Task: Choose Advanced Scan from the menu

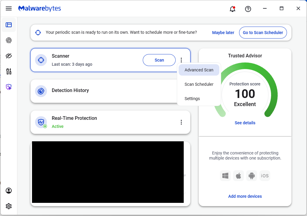Action: pos(199,70)
